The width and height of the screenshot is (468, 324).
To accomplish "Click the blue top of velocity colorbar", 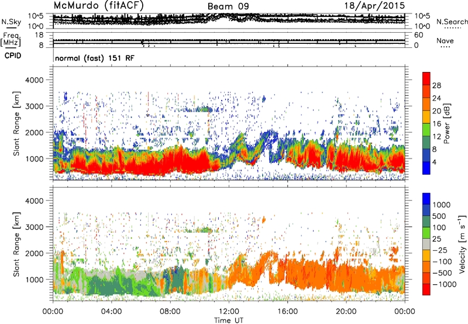I will pos(426,199).
